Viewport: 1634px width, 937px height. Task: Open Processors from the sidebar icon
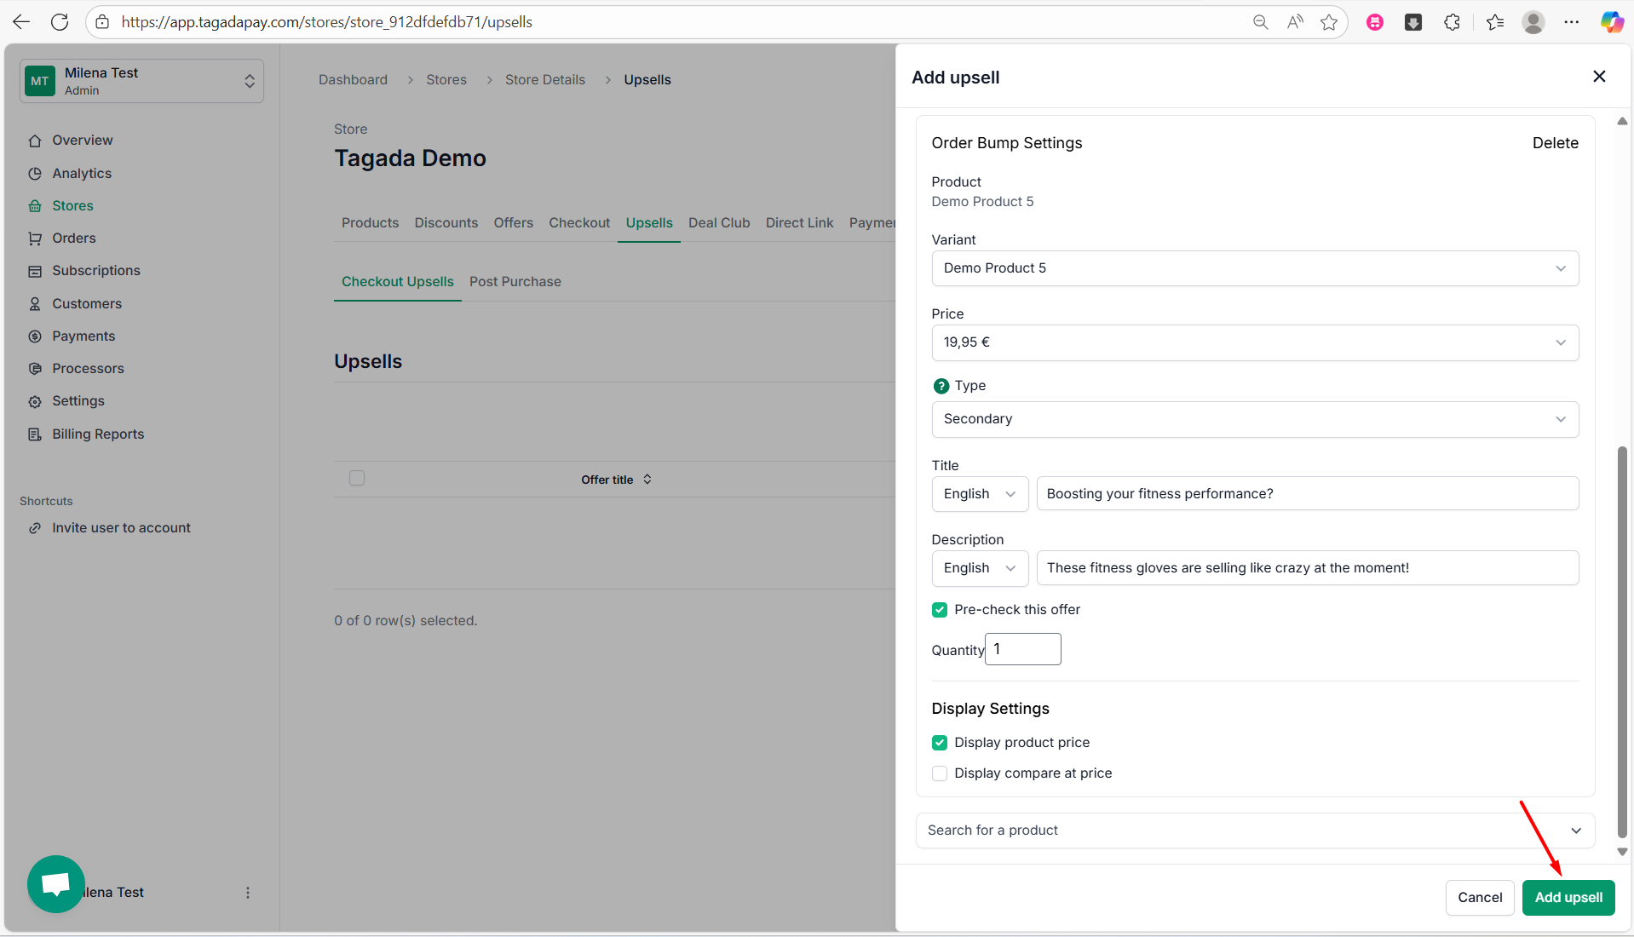click(35, 369)
